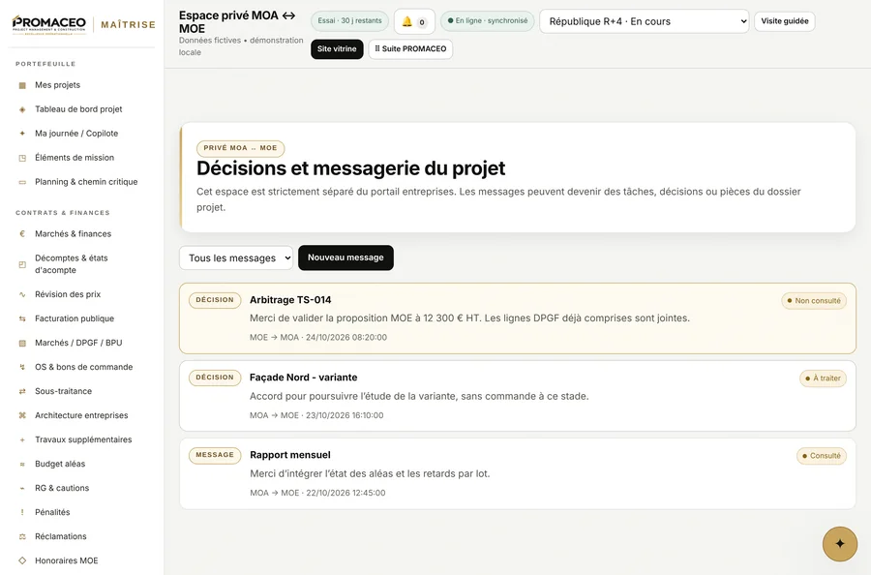Viewport: 871px width, 575px height.
Task: Click the Éléments de mission icon
Action: (x=22, y=158)
